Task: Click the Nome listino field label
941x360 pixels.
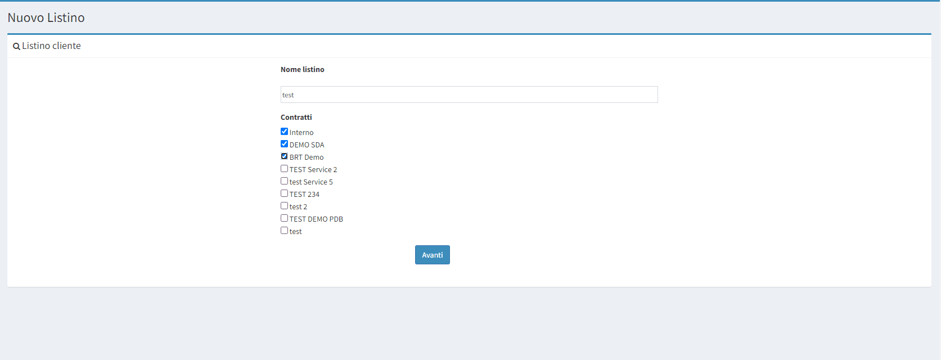Action: pos(302,70)
